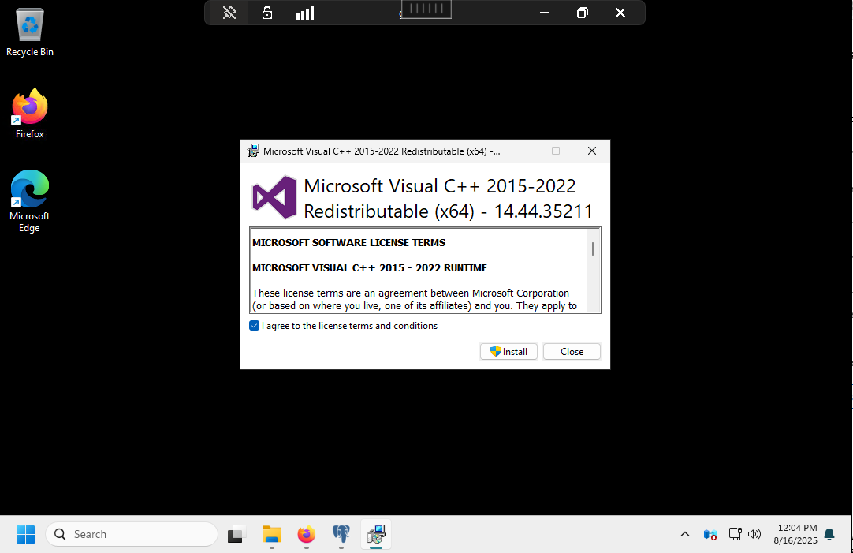Click the security warning tray icon
This screenshot has width=853, height=553.
coord(710,535)
